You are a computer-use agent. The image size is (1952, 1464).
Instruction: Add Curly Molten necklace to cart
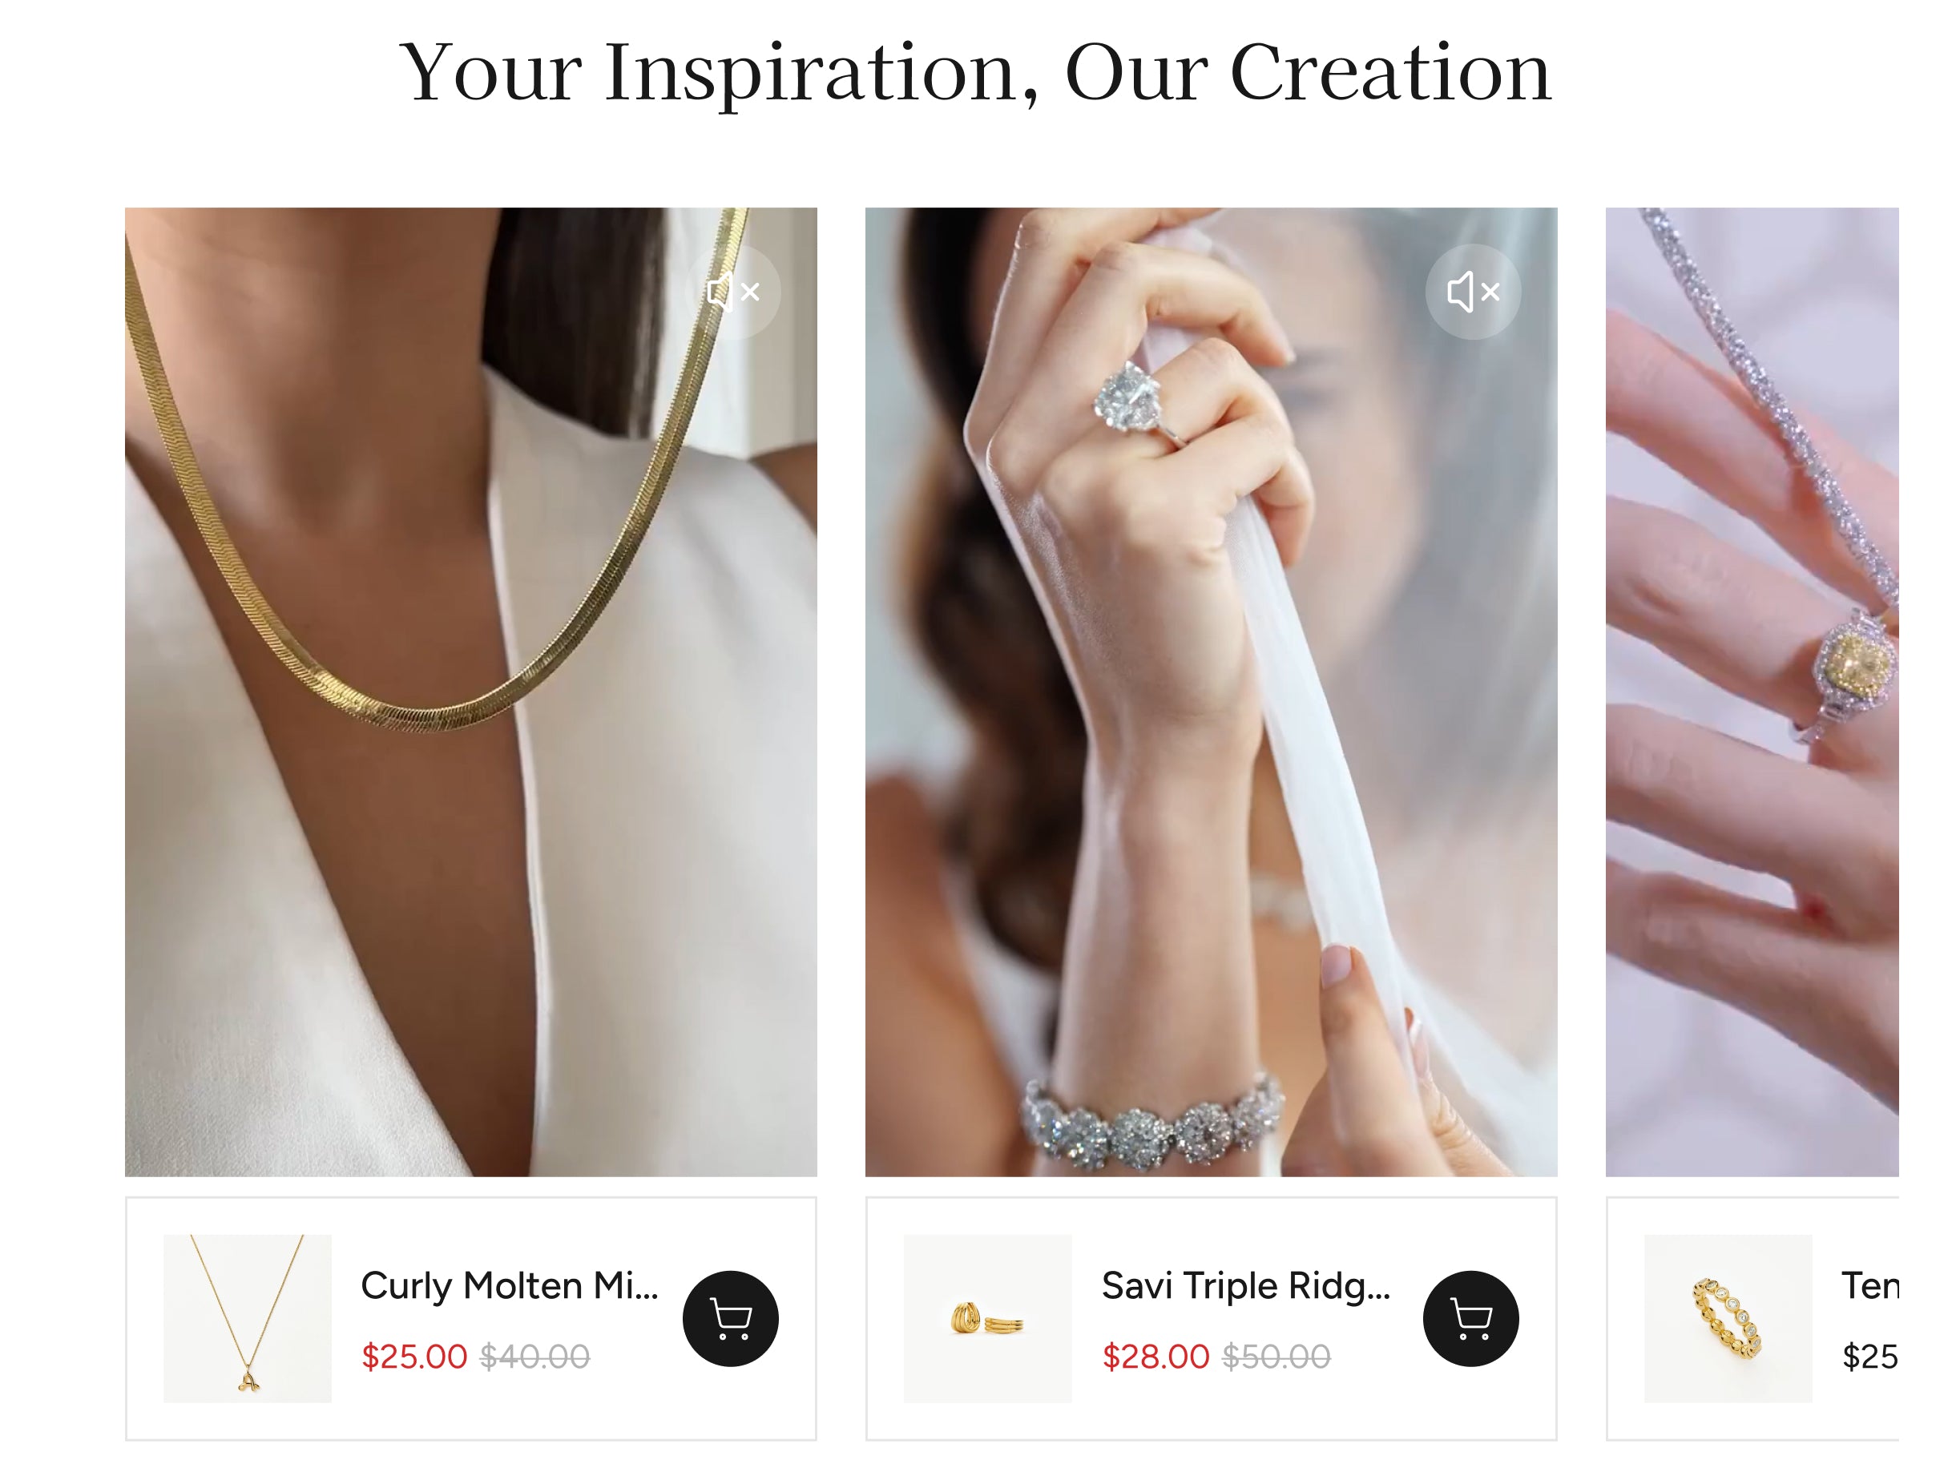pyautogui.click(x=731, y=1318)
